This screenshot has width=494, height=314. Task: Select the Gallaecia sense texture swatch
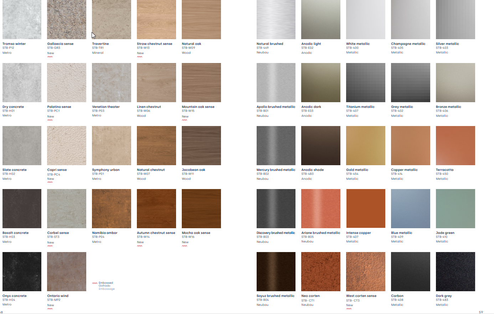tap(67, 20)
